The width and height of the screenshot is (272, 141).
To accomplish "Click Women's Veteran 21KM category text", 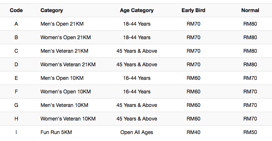I will pos(68,64).
